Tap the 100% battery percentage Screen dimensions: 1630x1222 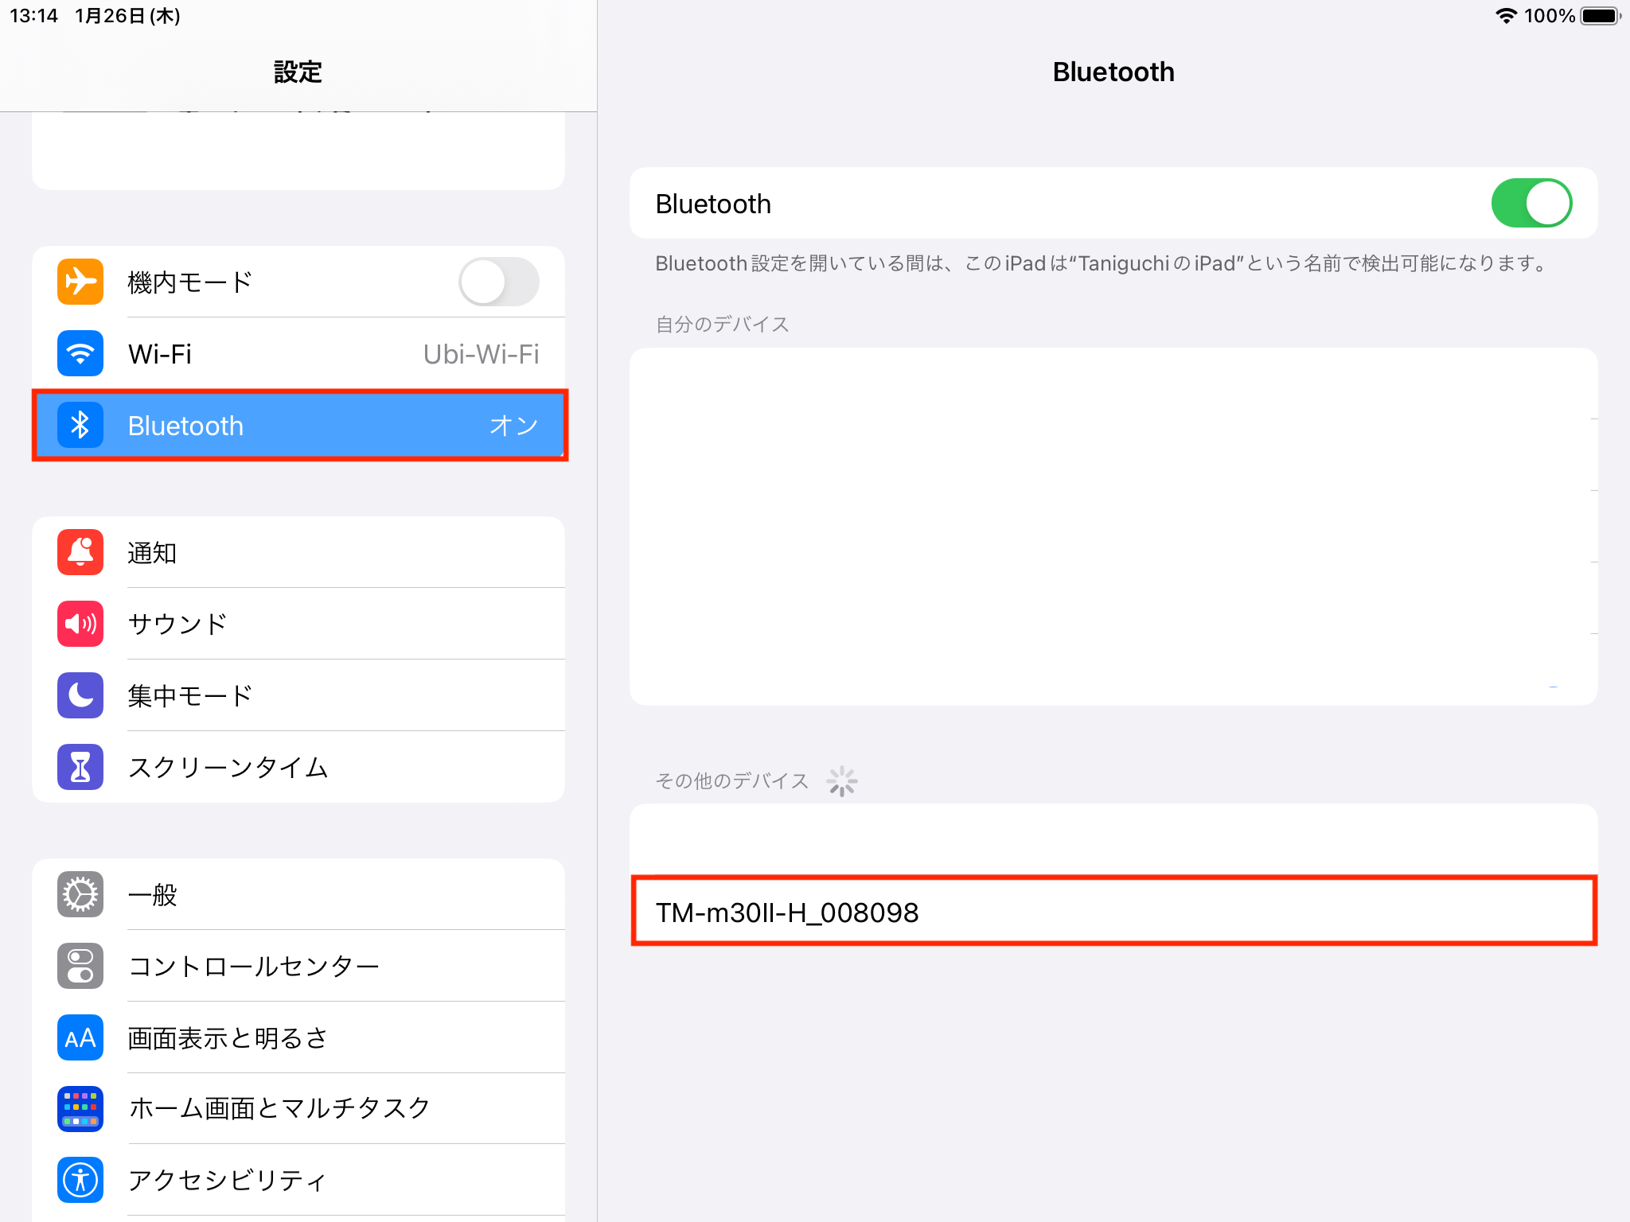coord(1549,16)
